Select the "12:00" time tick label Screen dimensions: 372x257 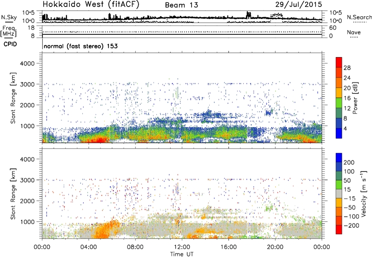(182, 247)
